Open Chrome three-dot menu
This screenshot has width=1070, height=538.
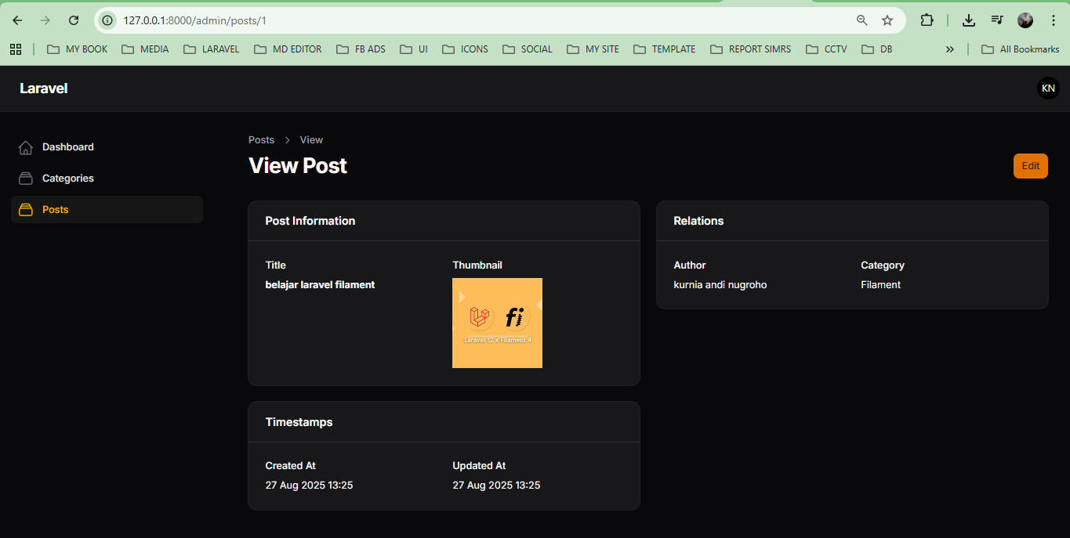click(x=1054, y=20)
